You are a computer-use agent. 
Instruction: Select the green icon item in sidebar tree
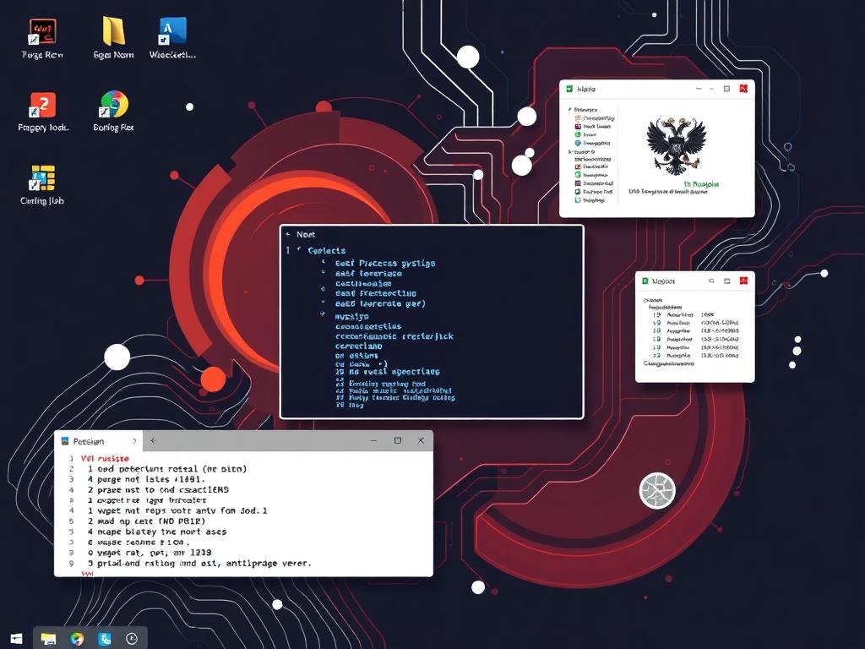click(x=578, y=134)
